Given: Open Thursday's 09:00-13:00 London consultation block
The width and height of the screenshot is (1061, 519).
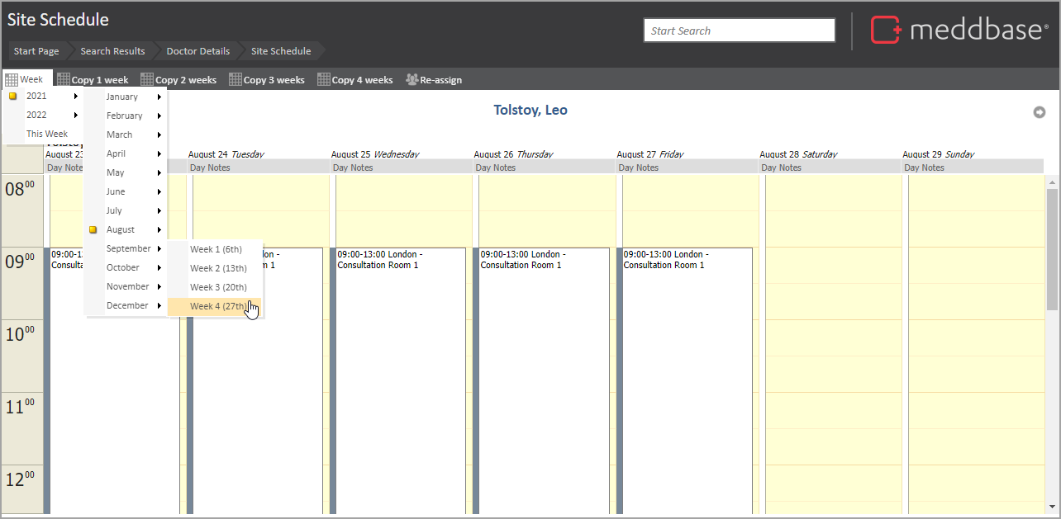Looking at the screenshot, I should click(x=543, y=380).
